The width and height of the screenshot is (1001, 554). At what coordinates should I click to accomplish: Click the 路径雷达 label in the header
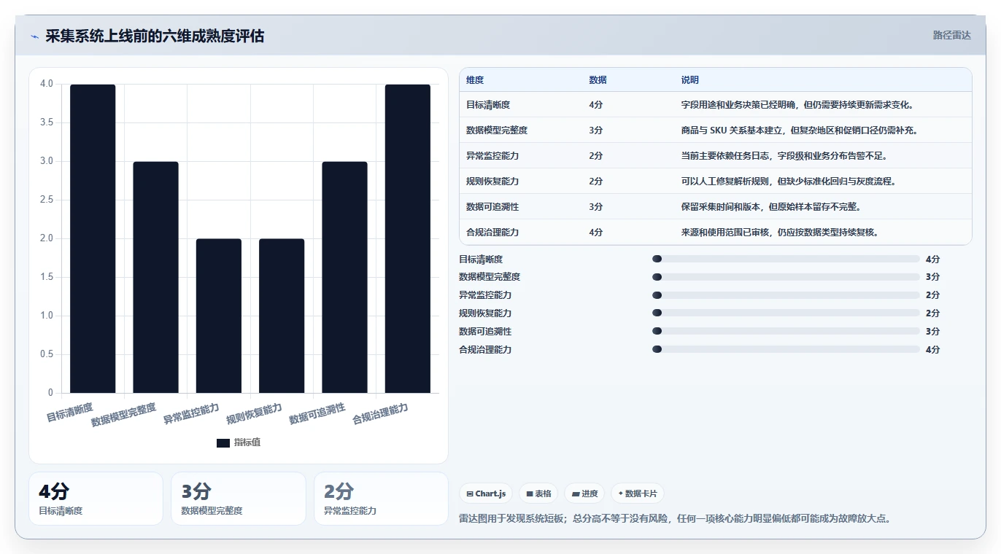click(x=952, y=35)
